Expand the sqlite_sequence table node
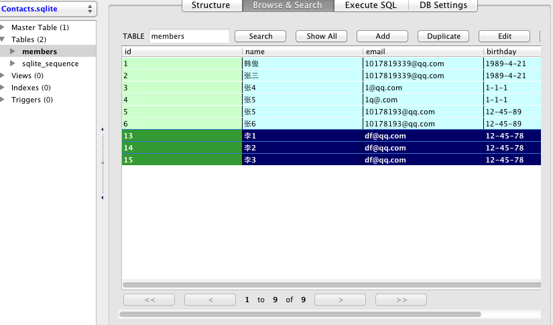The image size is (553, 325). click(x=13, y=64)
